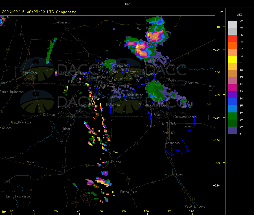Select the 'Paso_El_Loro' label

pos(195,207)
